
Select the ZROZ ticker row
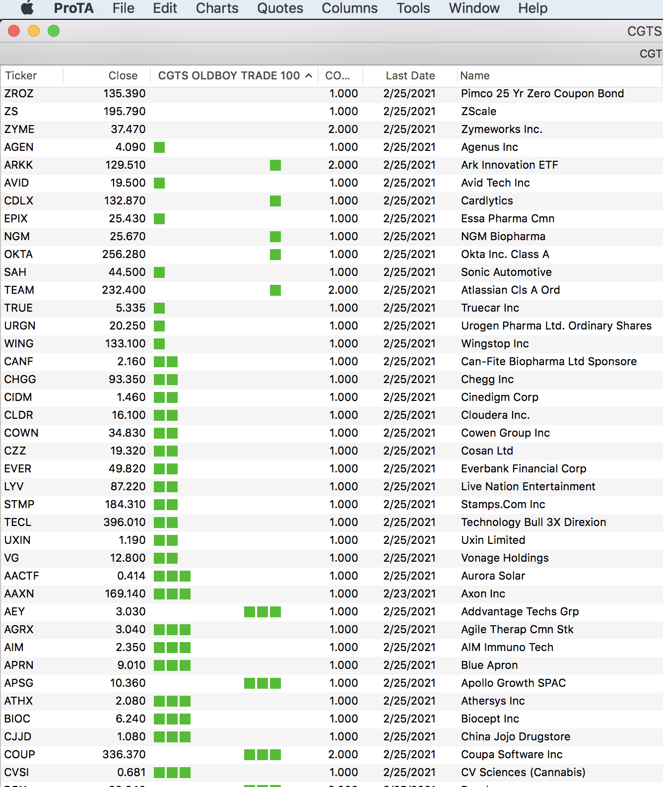331,93
